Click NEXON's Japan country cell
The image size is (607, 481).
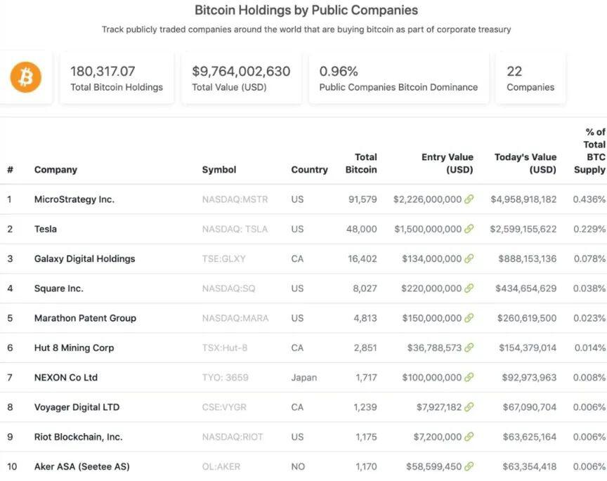click(304, 378)
